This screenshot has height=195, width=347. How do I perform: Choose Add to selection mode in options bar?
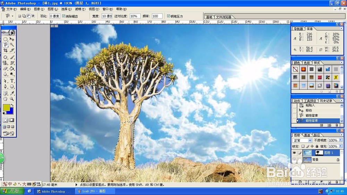[x=24, y=16]
